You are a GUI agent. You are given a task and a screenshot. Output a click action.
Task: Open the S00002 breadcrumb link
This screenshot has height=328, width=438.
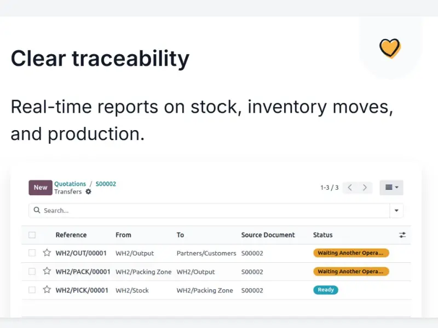pos(106,184)
